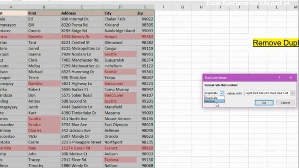Open the Duplicate/Unique combo box arrow
The width and height of the screenshot is (299, 168).
(x=222, y=93)
